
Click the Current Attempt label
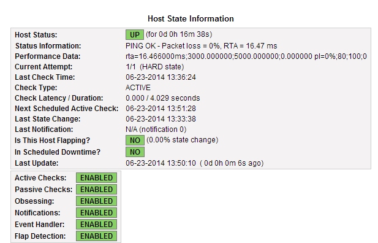click(x=43, y=67)
